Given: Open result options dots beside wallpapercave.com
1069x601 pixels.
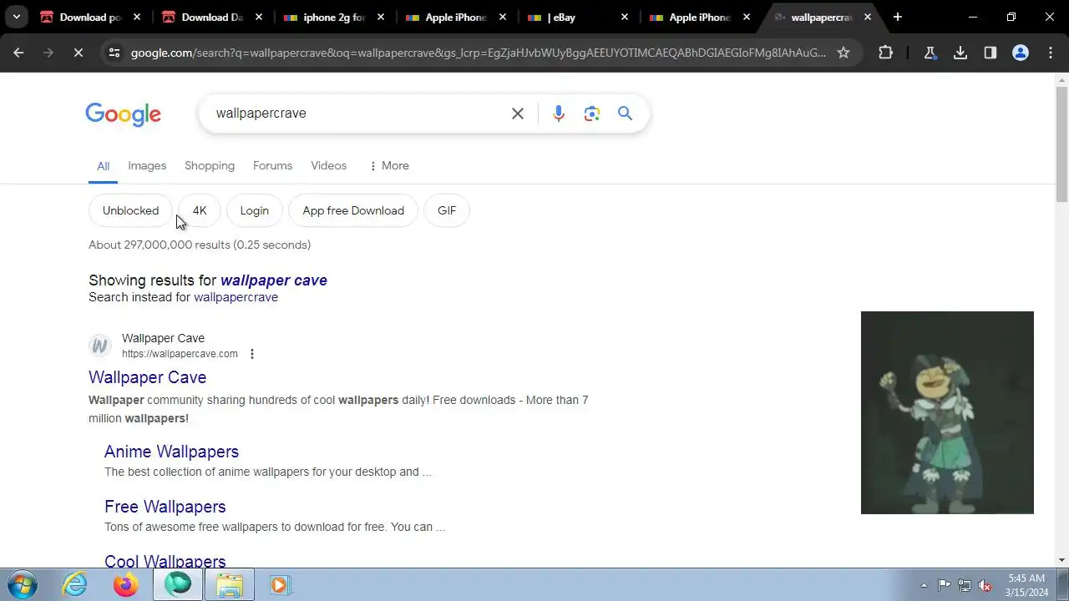Looking at the screenshot, I should pyautogui.click(x=251, y=354).
